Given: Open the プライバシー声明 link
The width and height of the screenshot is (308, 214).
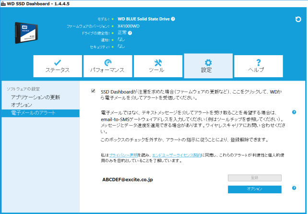Looking at the screenshot, I should tap(123, 155).
